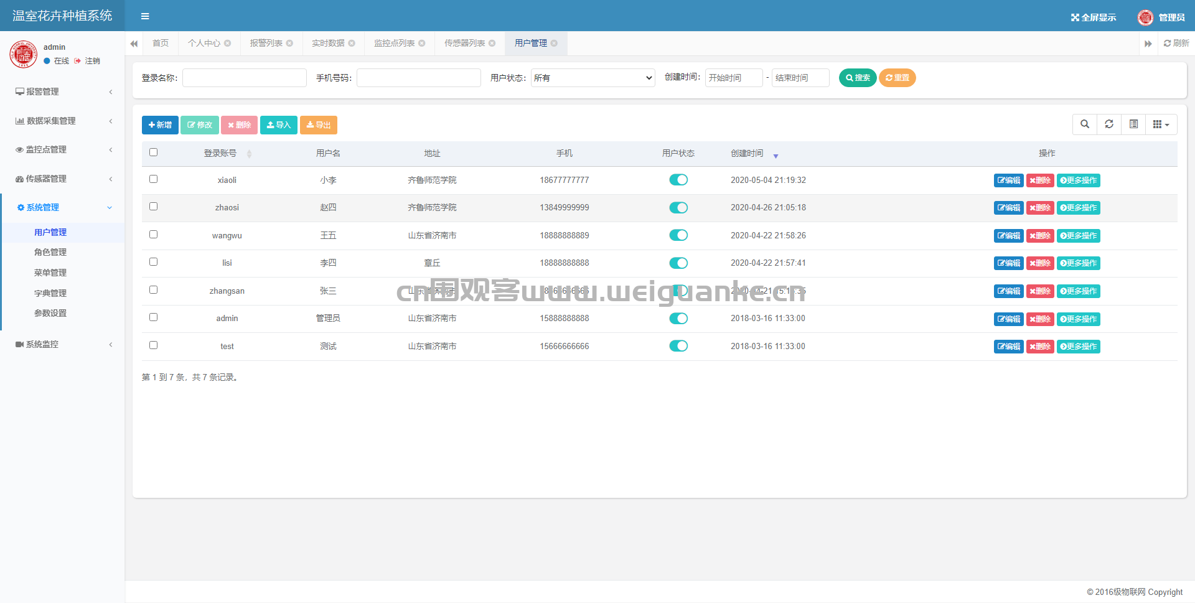
Task: Open the columns grid dropdown
Action: (1161, 124)
